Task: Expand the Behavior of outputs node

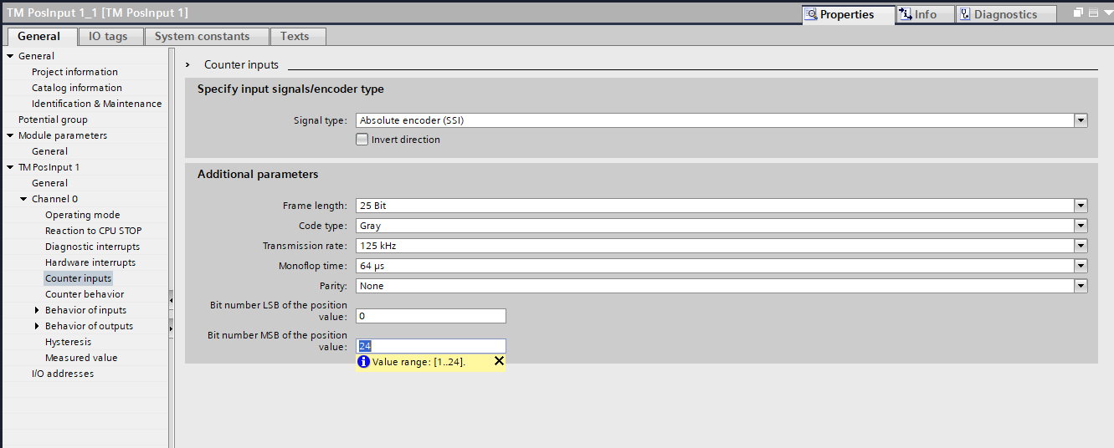Action: click(x=37, y=326)
